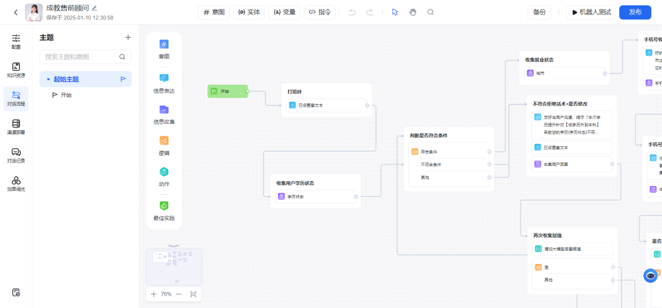Click the back arrow in header
Screen dimensions: 662x308
(16, 12)
